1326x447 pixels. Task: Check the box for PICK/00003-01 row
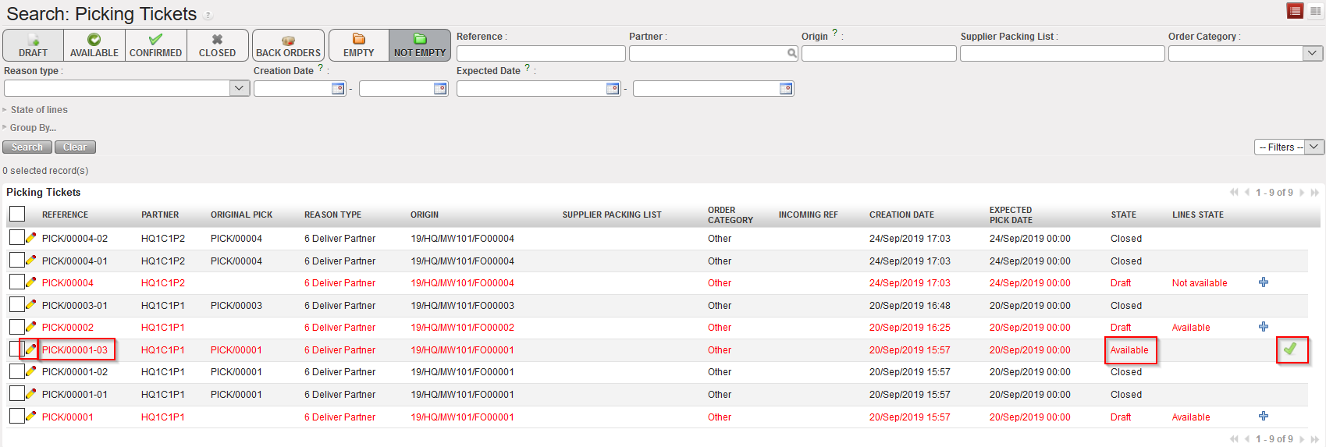(17, 305)
